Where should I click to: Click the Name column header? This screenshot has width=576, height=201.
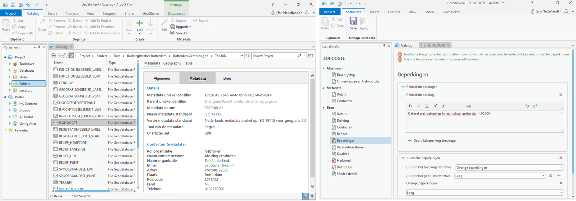click(58, 63)
